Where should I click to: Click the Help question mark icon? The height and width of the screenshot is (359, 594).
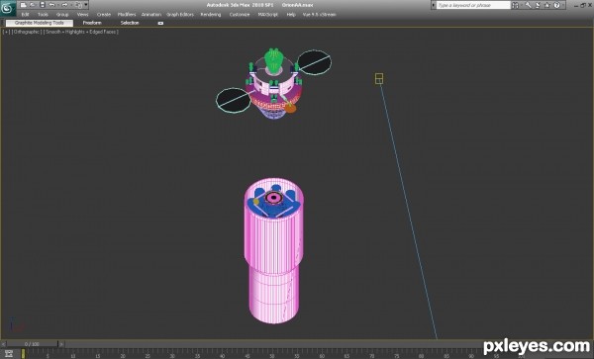tap(556, 5)
